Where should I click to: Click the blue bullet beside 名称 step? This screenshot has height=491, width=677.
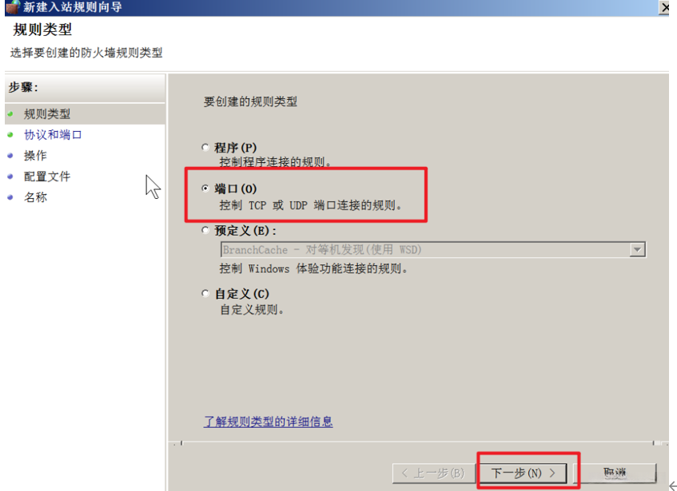coord(10,197)
